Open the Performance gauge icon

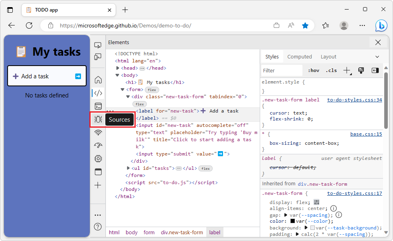coord(98,145)
